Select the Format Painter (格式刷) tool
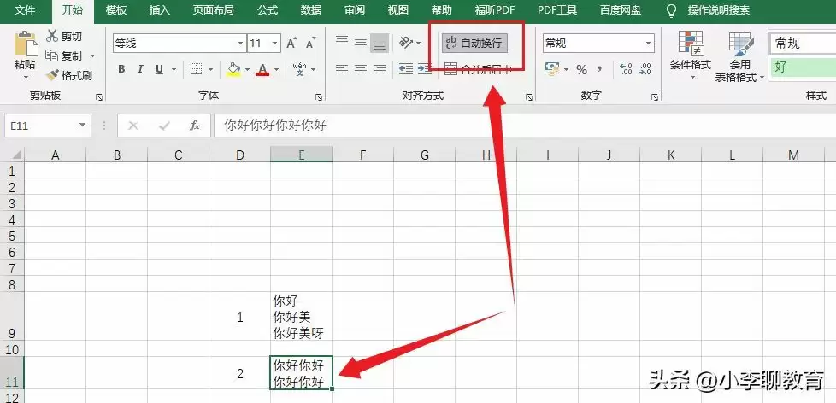 coord(68,75)
